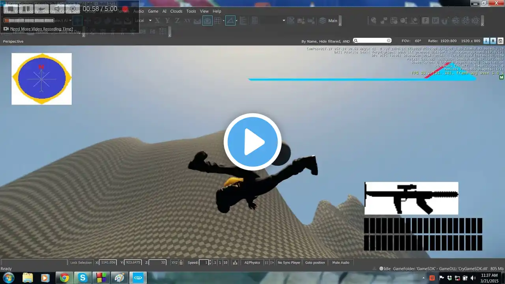The image size is (505, 284).
Task: Open the Game menu
Action: point(153,11)
